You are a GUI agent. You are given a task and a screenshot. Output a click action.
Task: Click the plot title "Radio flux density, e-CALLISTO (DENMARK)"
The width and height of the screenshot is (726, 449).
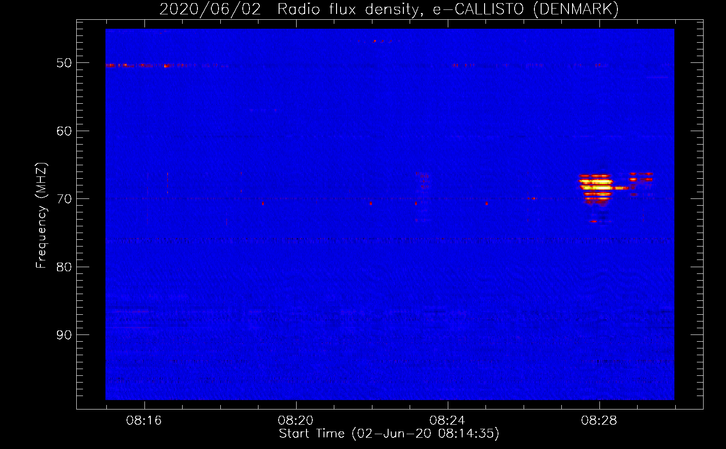coord(448,9)
